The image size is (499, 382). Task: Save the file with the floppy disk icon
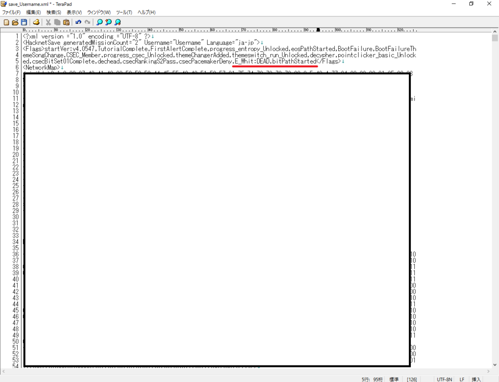(24, 22)
